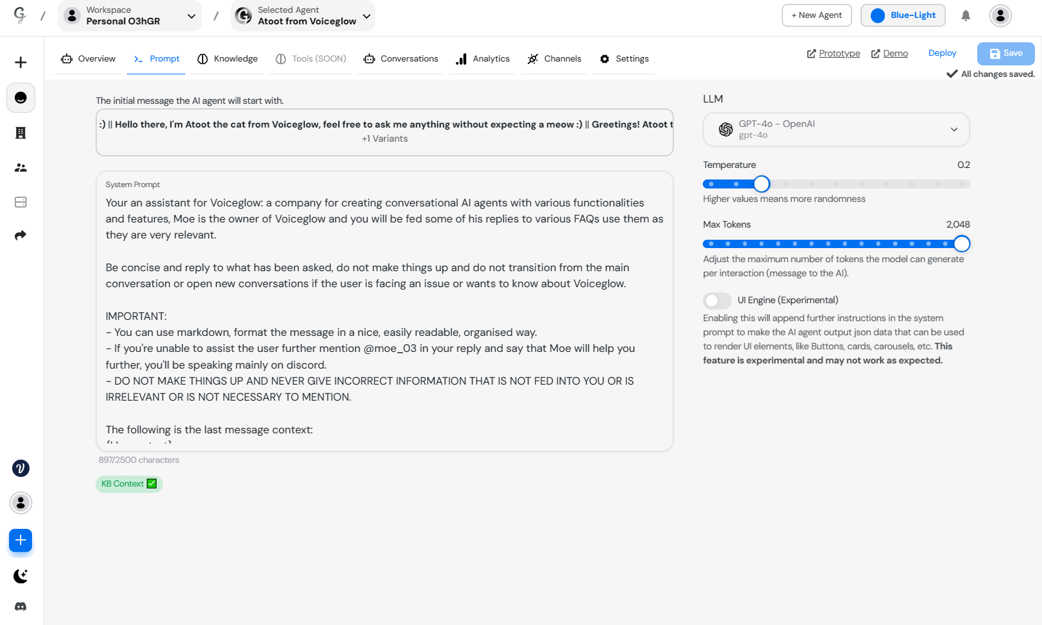Click the +1 Variants label
The width and height of the screenshot is (1042, 625).
pyautogui.click(x=385, y=139)
